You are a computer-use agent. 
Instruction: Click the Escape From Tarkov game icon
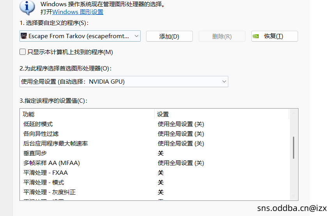click(x=24, y=36)
